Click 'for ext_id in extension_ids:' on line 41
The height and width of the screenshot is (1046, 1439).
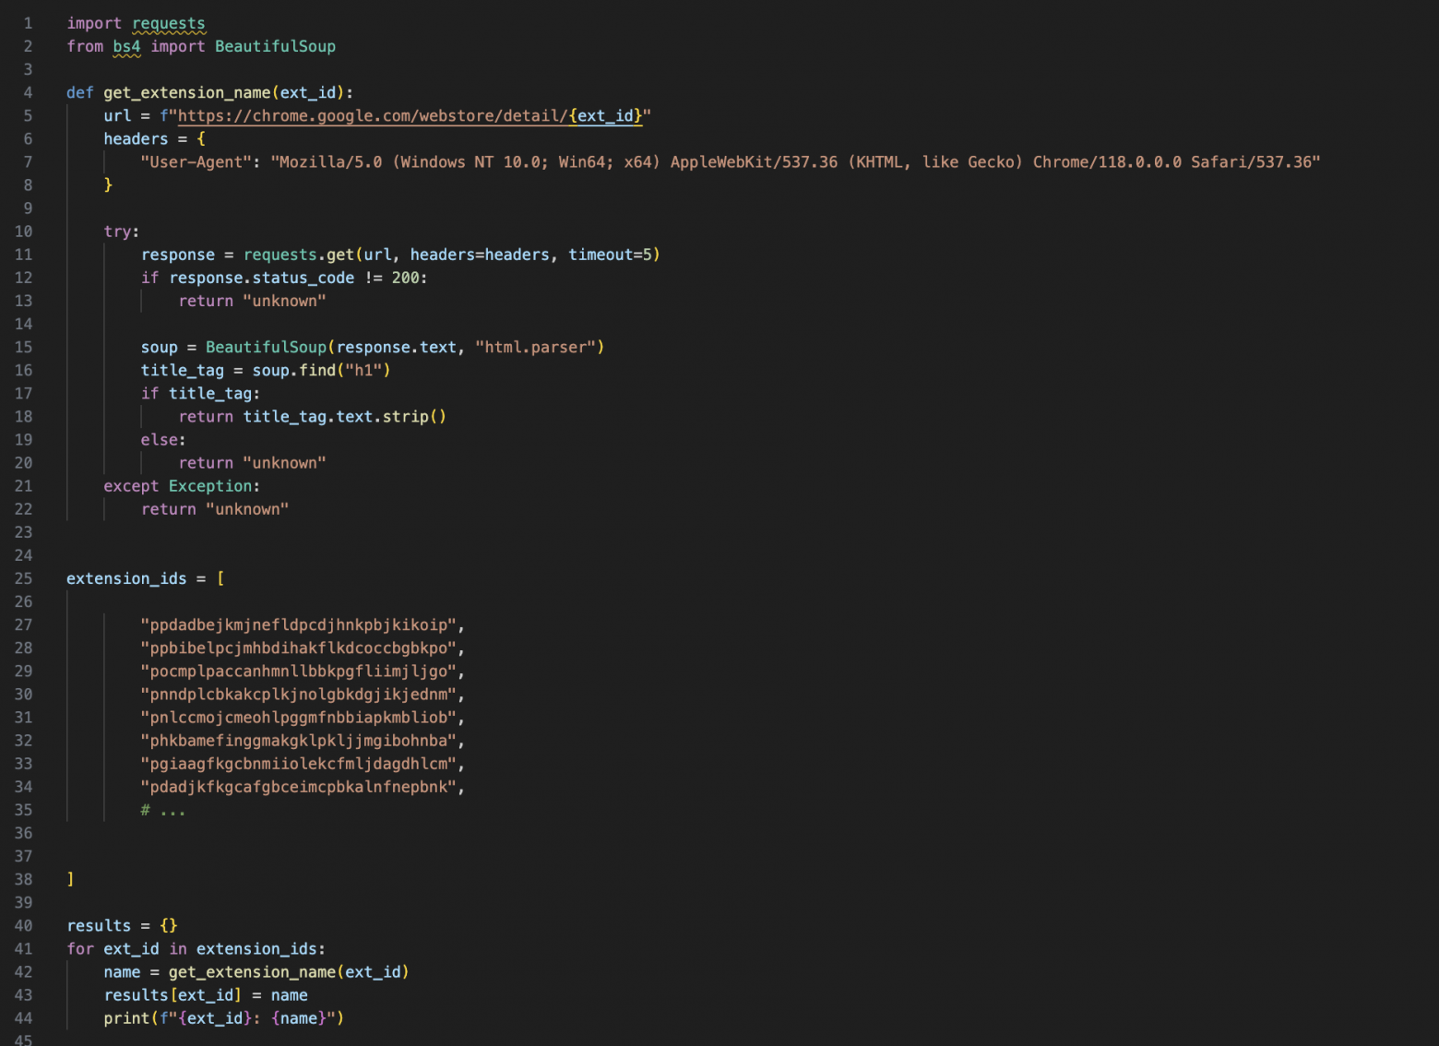(x=196, y=949)
